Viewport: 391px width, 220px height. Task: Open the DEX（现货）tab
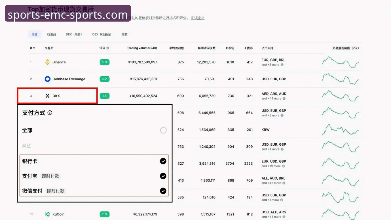(74, 34)
